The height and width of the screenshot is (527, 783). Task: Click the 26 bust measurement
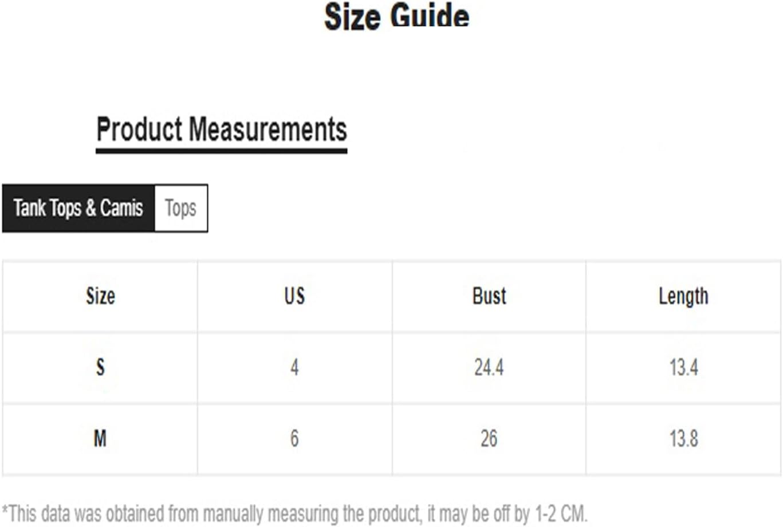point(489,439)
